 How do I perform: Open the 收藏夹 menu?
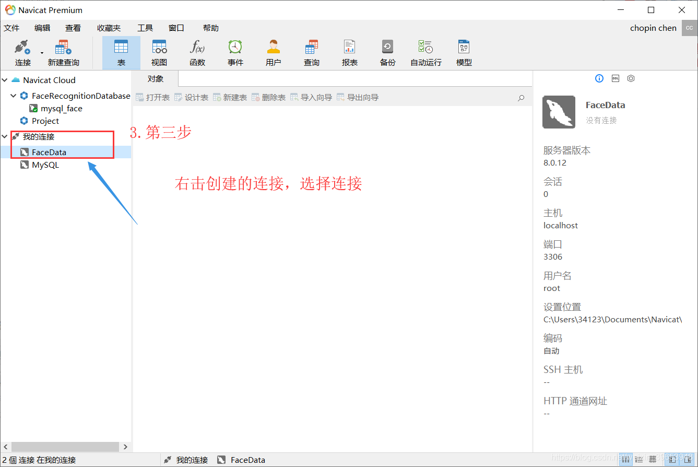click(109, 28)
